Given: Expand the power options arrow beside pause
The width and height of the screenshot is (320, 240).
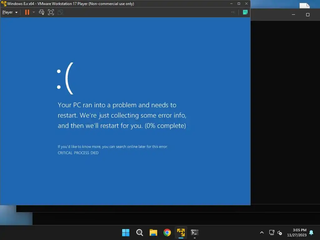Looking at the screenshot, I should pyautogui.click(x=34, y=12).
